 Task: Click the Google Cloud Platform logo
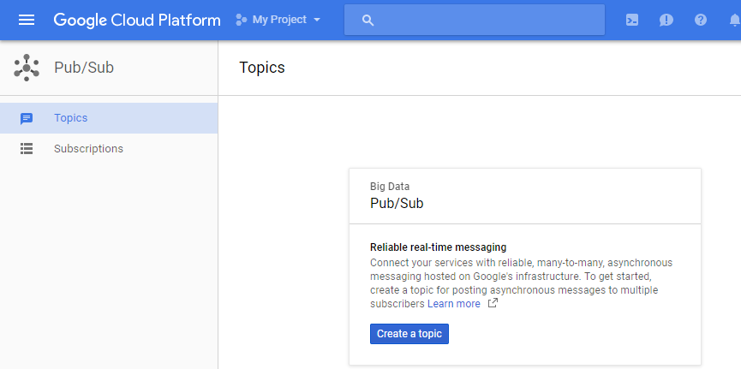137,20
